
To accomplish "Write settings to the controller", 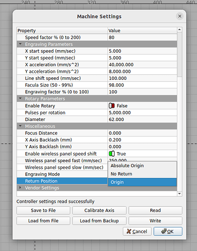I will tap(155, 221).
